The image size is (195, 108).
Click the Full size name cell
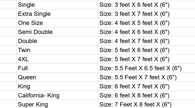click(x=57, y=68)
